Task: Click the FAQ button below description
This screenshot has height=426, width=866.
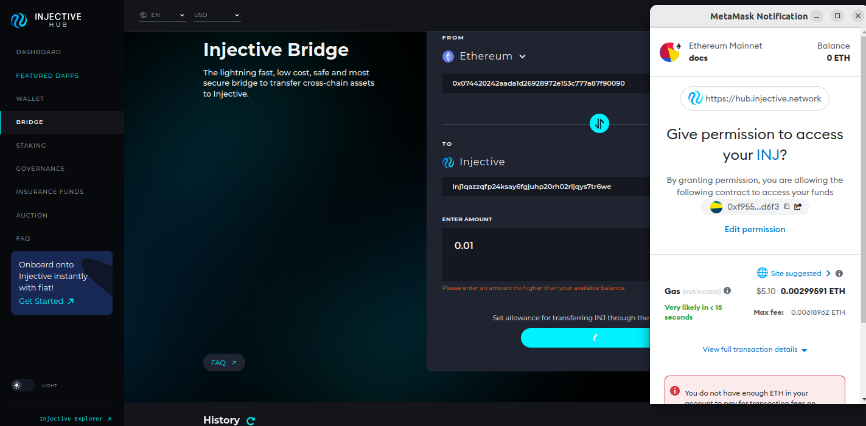Action: coord(224,363)
